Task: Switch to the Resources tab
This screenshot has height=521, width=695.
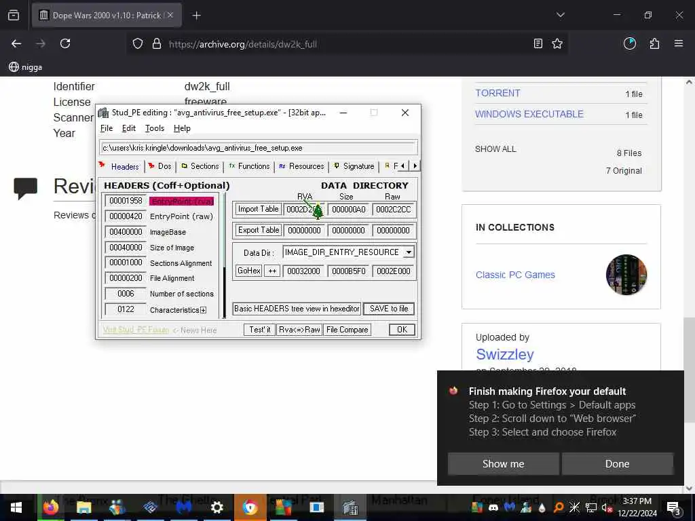Action: (301, 166)
